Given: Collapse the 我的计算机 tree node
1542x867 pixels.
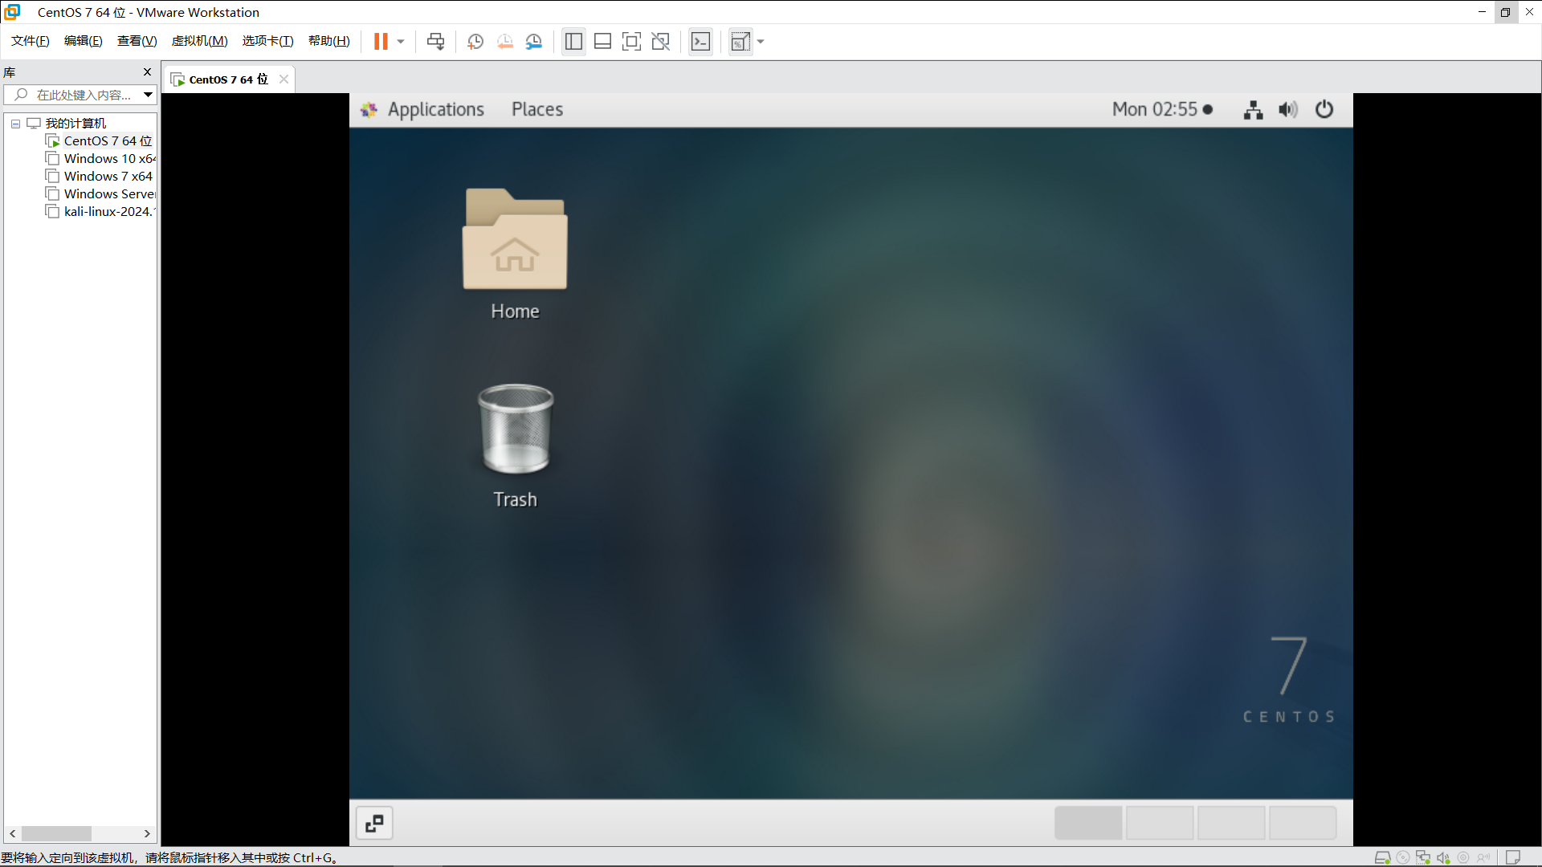Looking at the screenshot, I should click(x=15, y=124).
